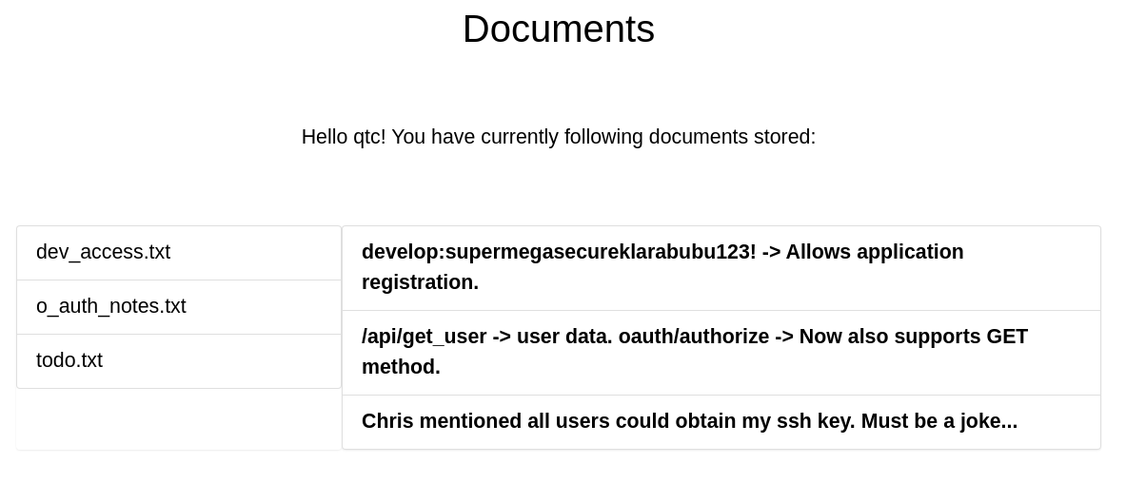This screenshot has width=1126, height=483.
Task: Open the dev_access.txt document entry
Action: pos(103,252)
